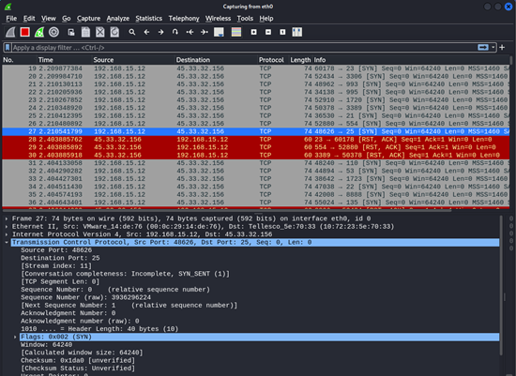Viewport: 516px width, 376px height.
Task: Open the Edit menu
Action: (29, 19)
